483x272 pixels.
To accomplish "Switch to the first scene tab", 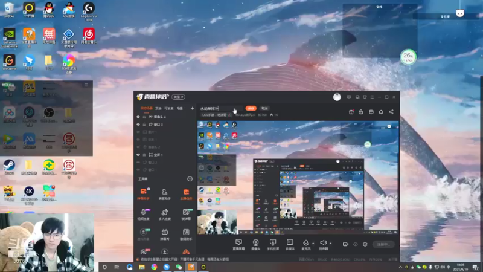I will point(146,108).
